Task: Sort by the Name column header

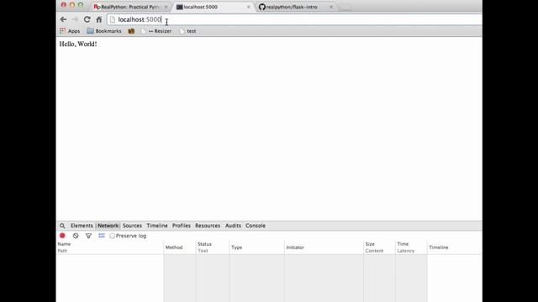Action: pyautogui.click(x=110, y=247)
